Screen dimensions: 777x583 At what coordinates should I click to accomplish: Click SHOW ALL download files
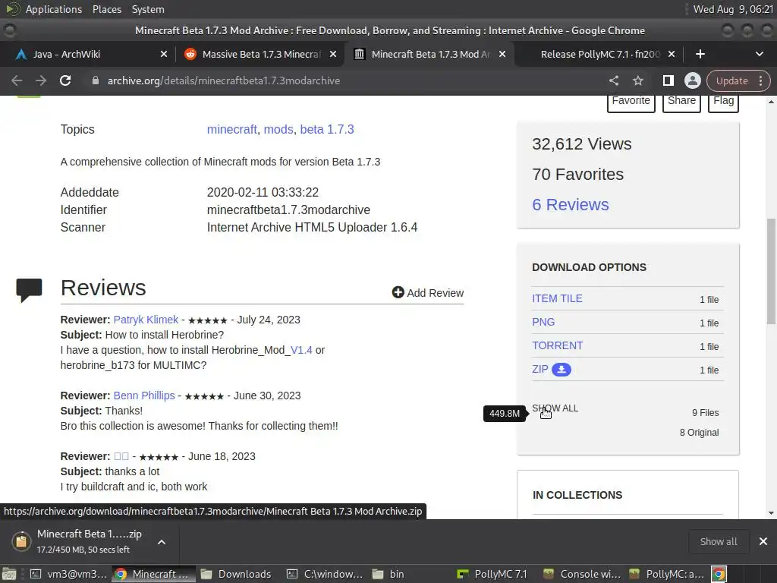click(x=555, y=408)
